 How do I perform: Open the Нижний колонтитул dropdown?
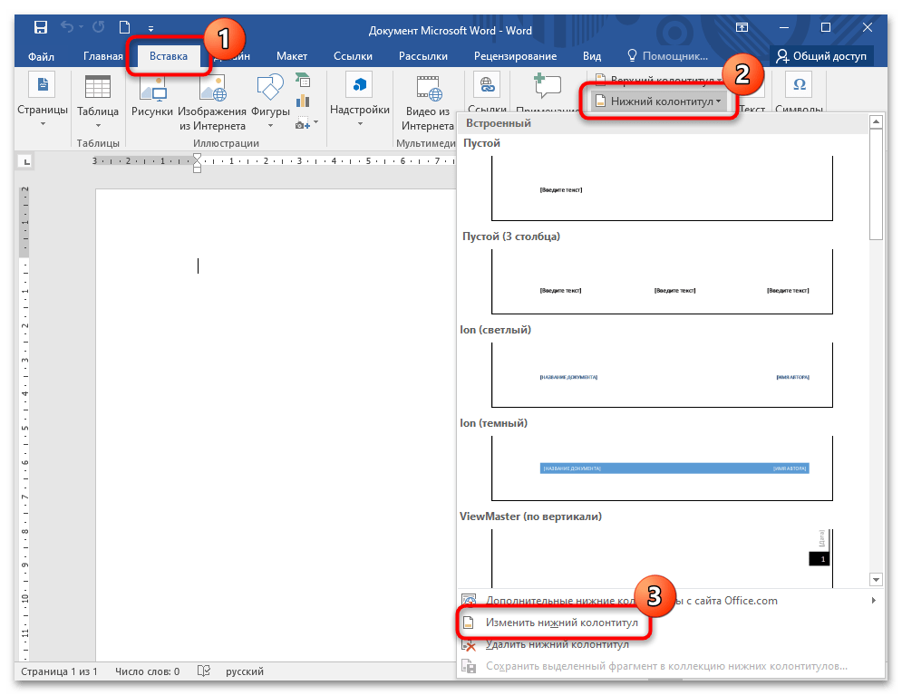point(657,101)
